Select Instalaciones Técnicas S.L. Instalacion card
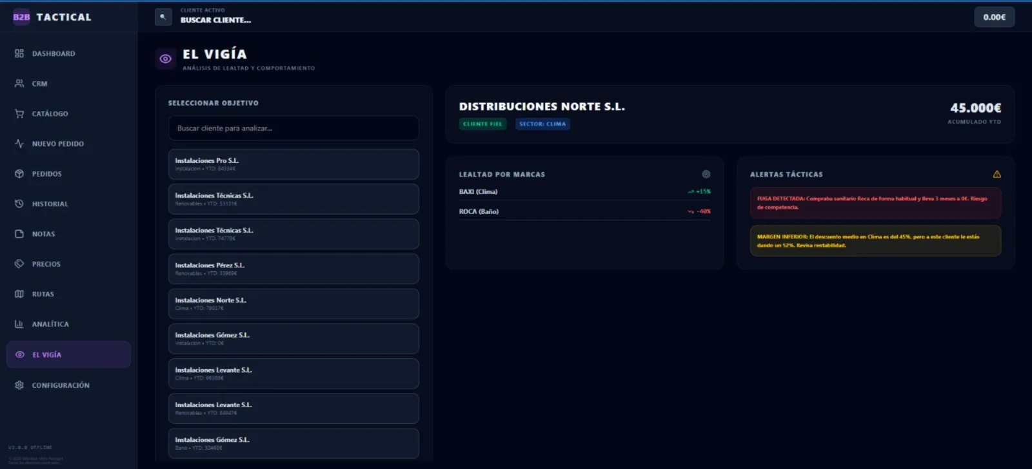This screenshot has height=469, width=1032. click(x=293, y=234)
